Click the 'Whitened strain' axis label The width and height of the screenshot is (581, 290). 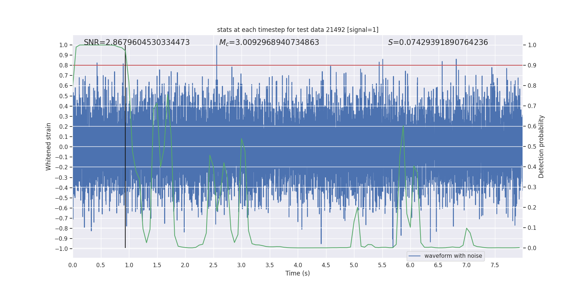(x=49, y=146)
